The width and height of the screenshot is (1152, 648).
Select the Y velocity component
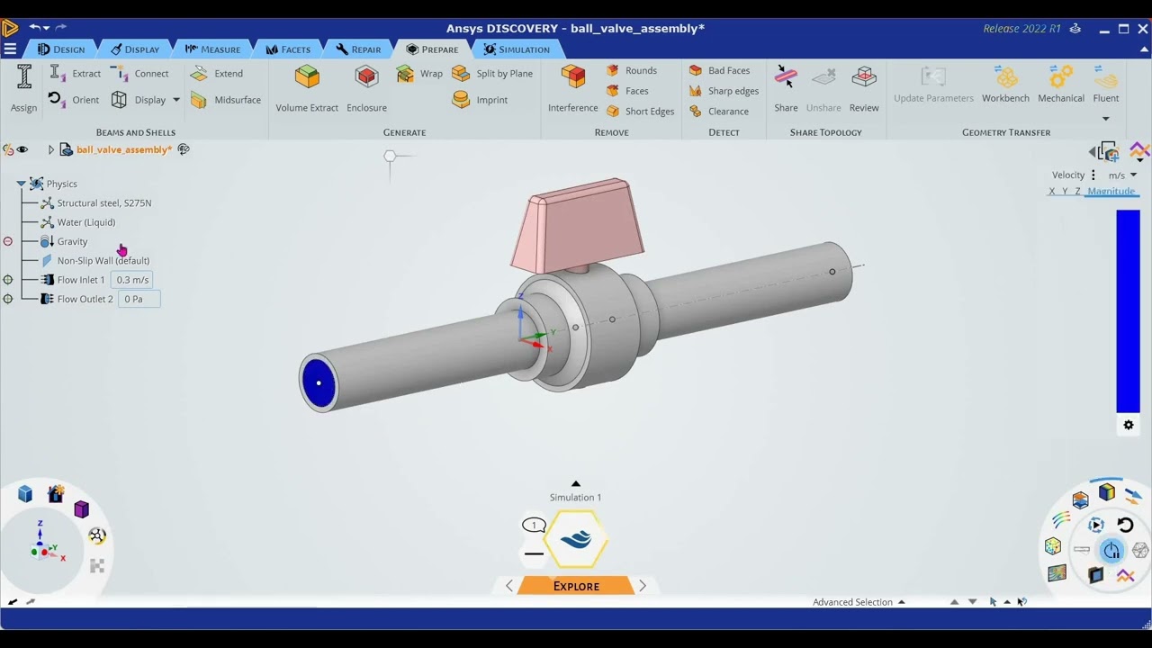[x=1065, y=192]
